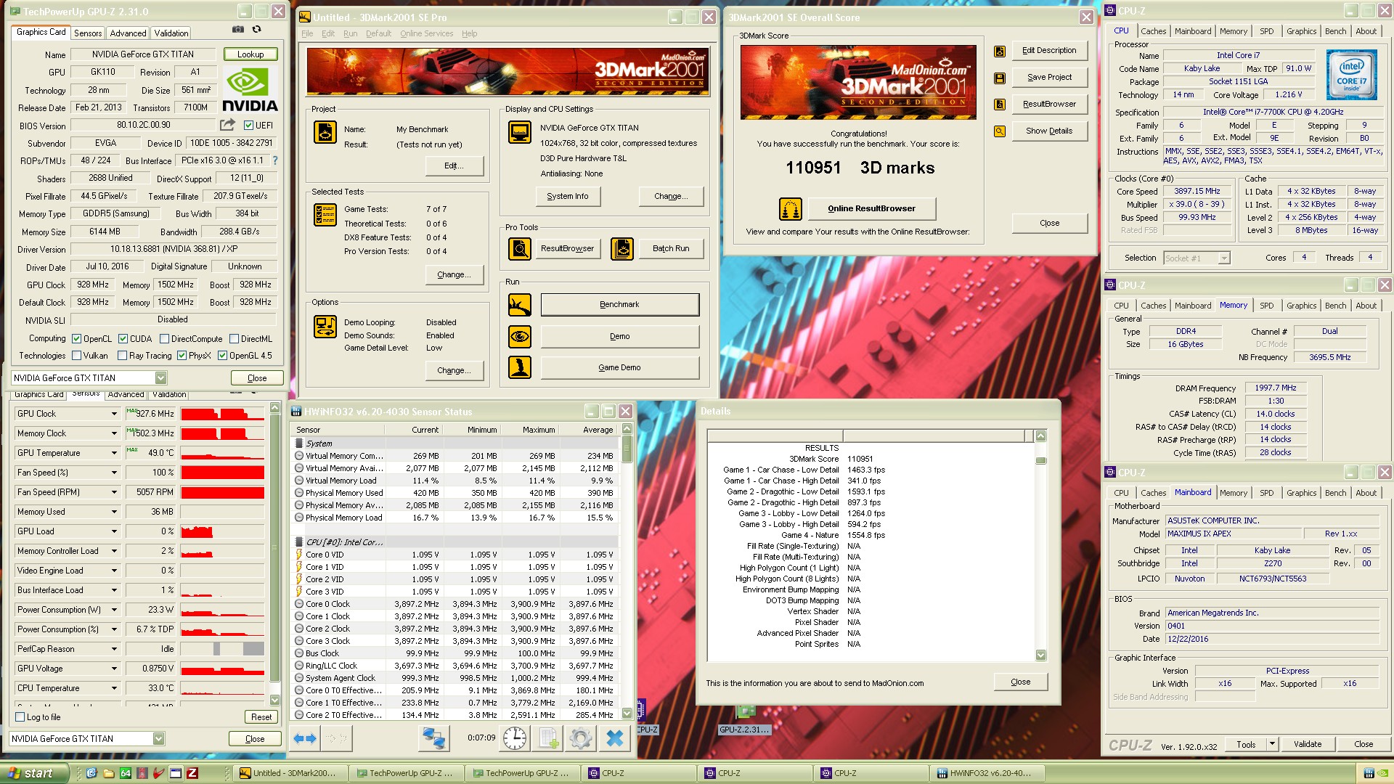Toggle PhysX checkbox

tap(182, 356)
